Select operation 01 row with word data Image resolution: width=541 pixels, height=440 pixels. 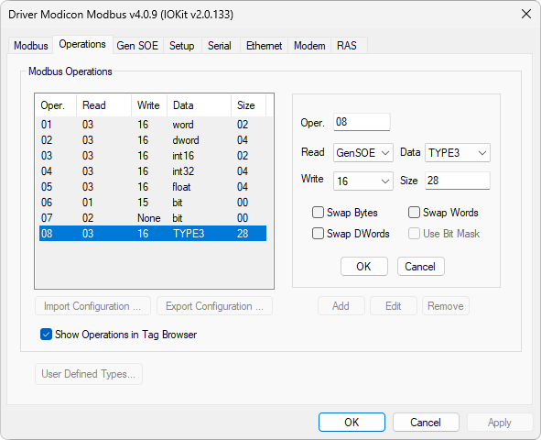[153, 125]
